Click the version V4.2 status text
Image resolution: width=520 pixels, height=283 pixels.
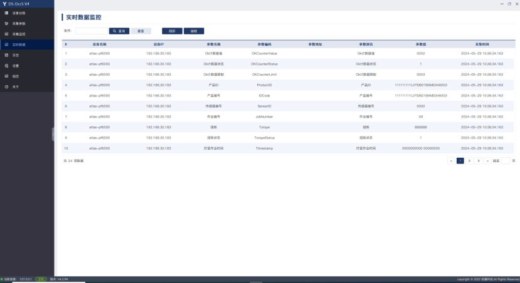point(59,279)
